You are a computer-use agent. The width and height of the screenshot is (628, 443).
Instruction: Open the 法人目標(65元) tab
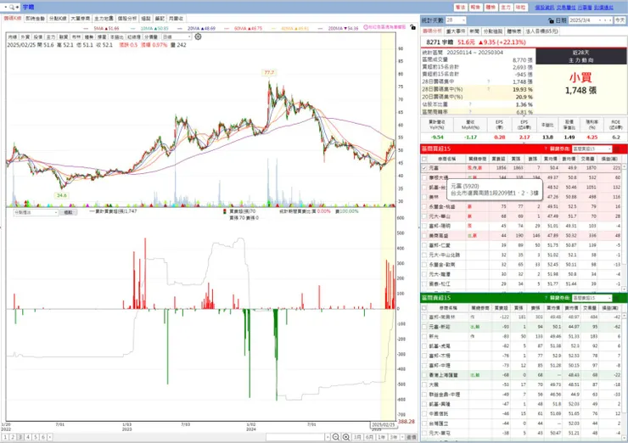pyautogui.click(x=542, y=31)
